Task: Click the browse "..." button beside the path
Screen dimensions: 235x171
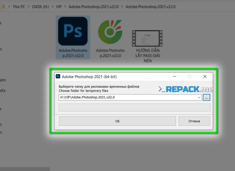Action: 207,97
